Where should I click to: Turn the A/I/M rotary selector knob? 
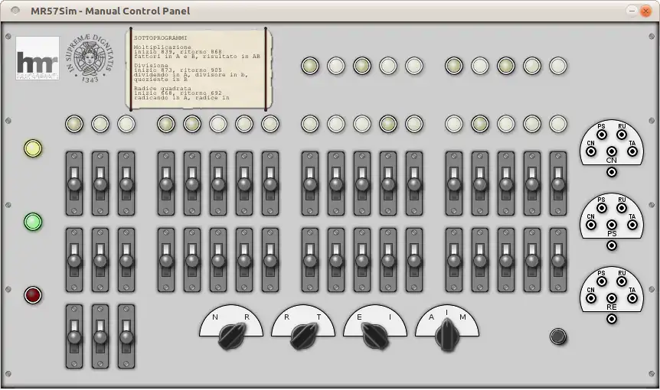[x=447, y=335]
